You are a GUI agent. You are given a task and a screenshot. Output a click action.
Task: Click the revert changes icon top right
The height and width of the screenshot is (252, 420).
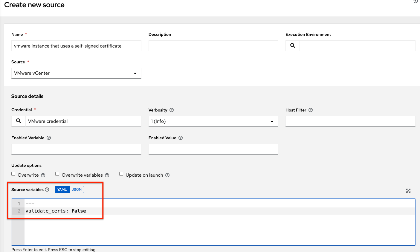pyautogui.click(x=415, y=2)
